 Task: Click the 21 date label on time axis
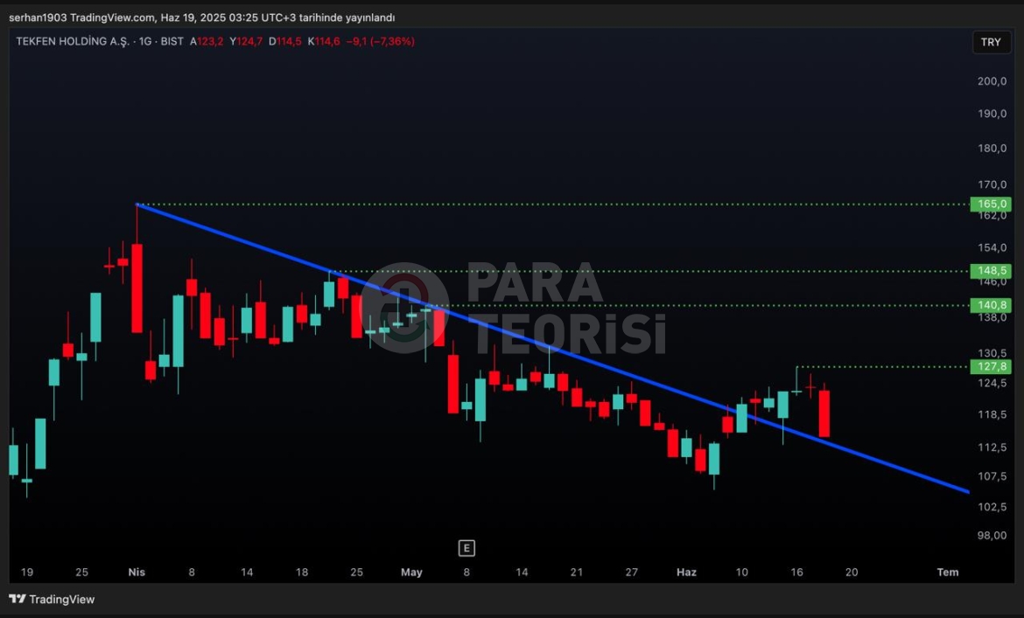pos(577,572)
